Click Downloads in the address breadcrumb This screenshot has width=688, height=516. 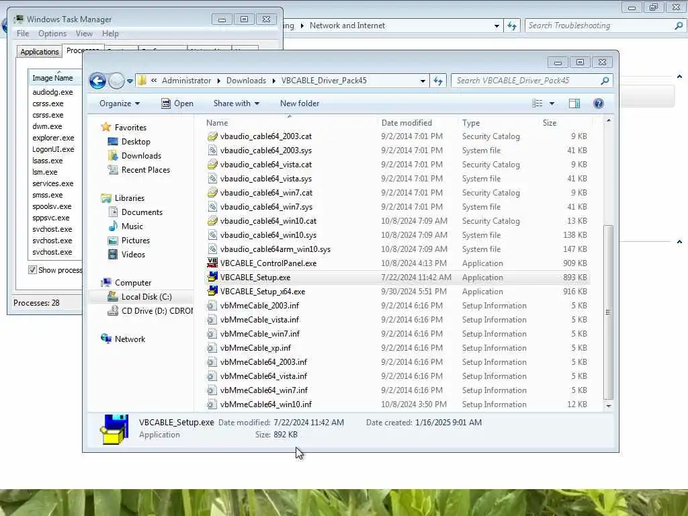pos(246,81)
